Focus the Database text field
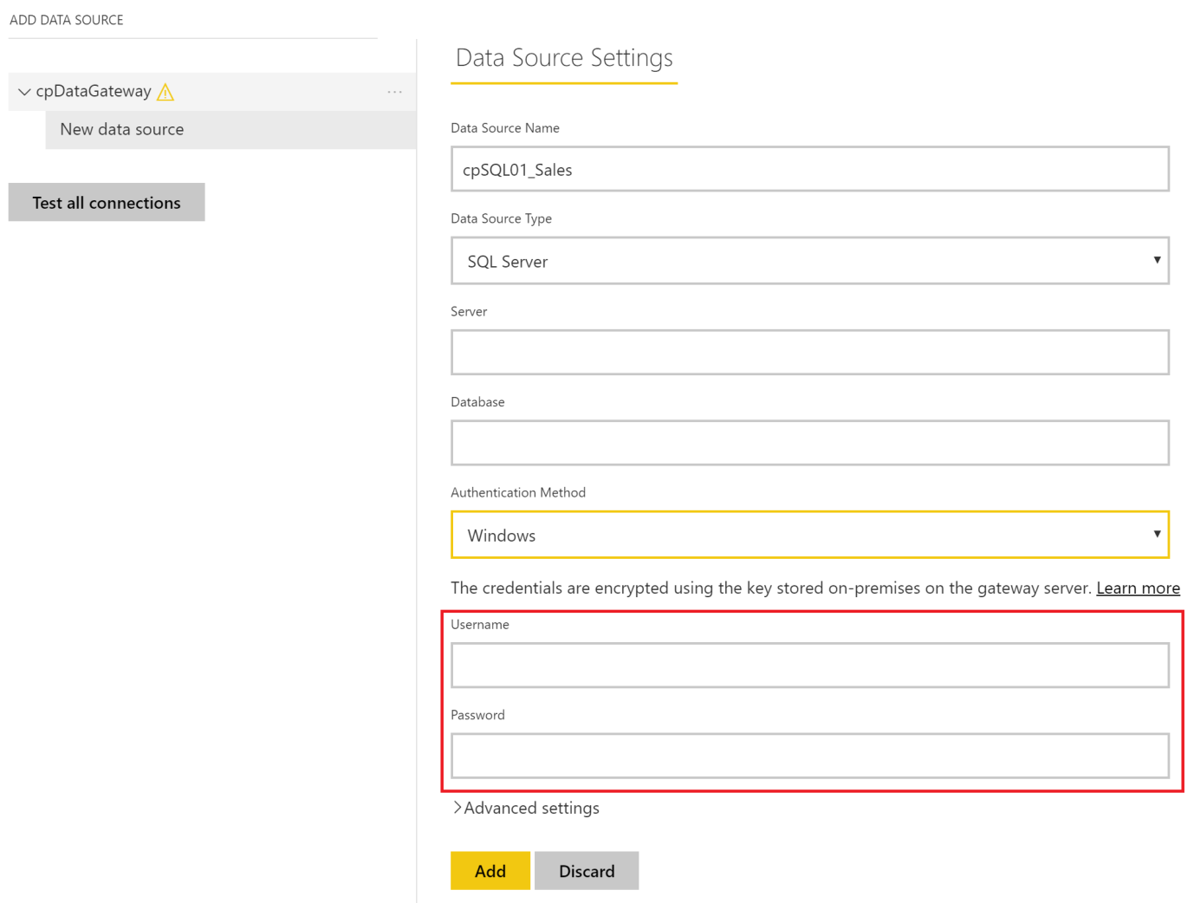The width and height of the screenshot is (1194, 903). tap(809, 443)
